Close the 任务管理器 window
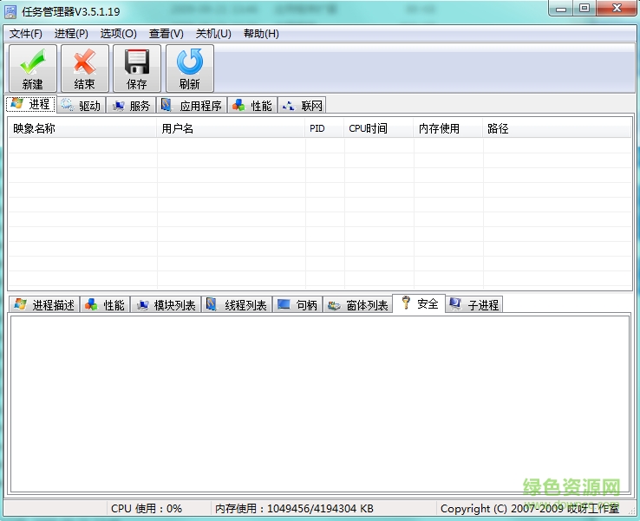 (x=617, y=8)
